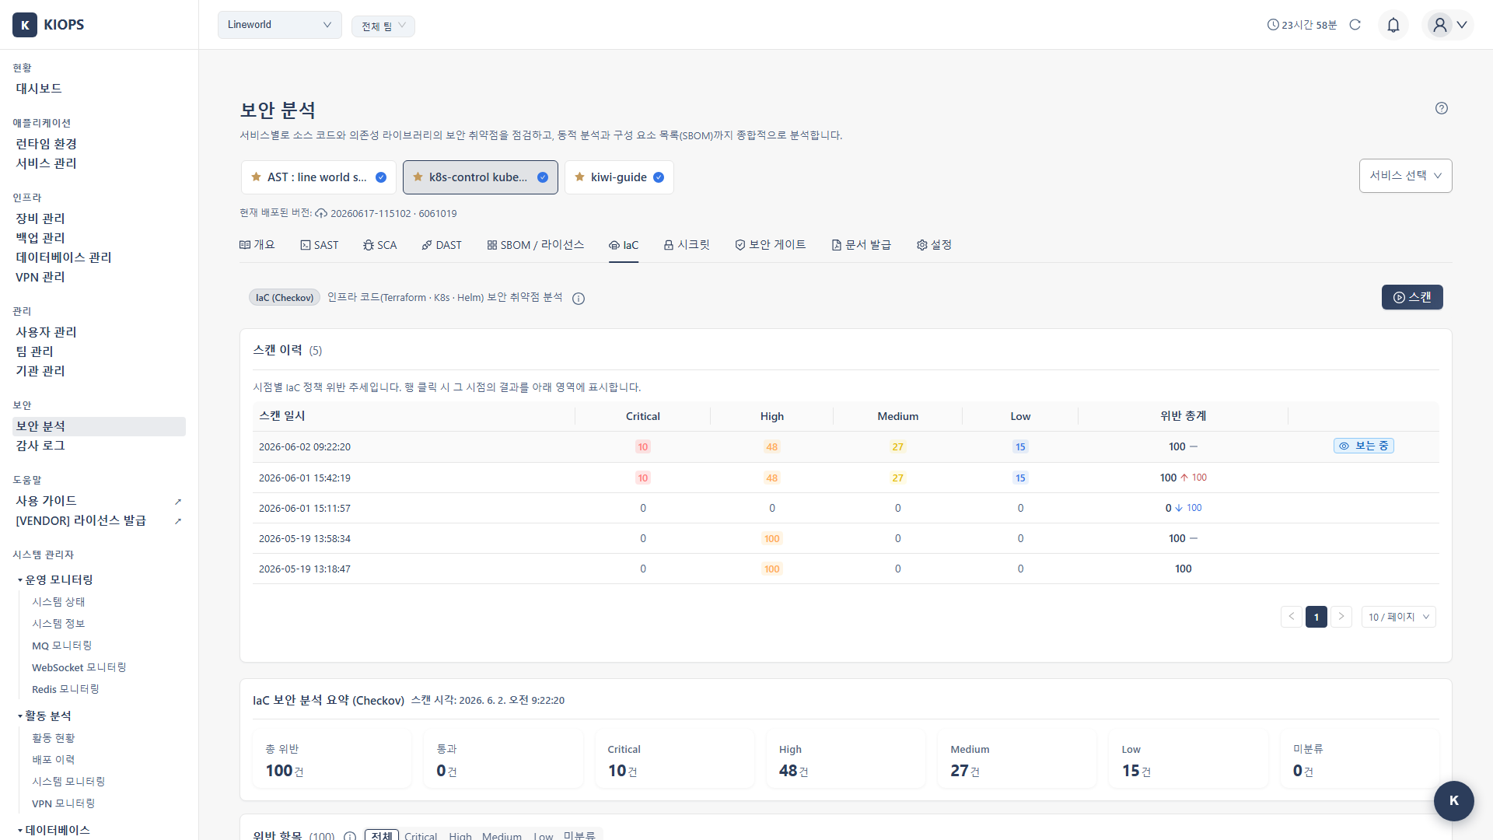Click the star on kiwi-guide chip

(x=579, y=177)
